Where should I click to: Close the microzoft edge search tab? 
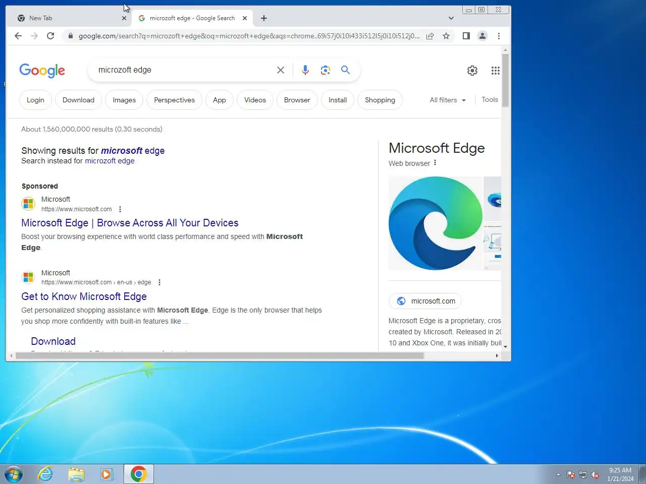coord(245,18)
